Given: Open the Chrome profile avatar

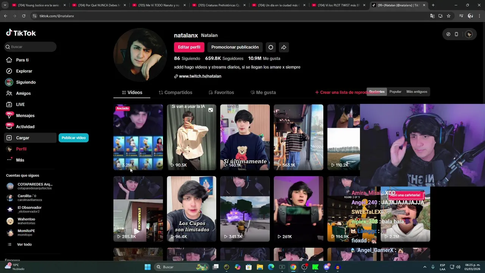Looking at the screenshot, I should pyautogui.click(x=470, y=16).
